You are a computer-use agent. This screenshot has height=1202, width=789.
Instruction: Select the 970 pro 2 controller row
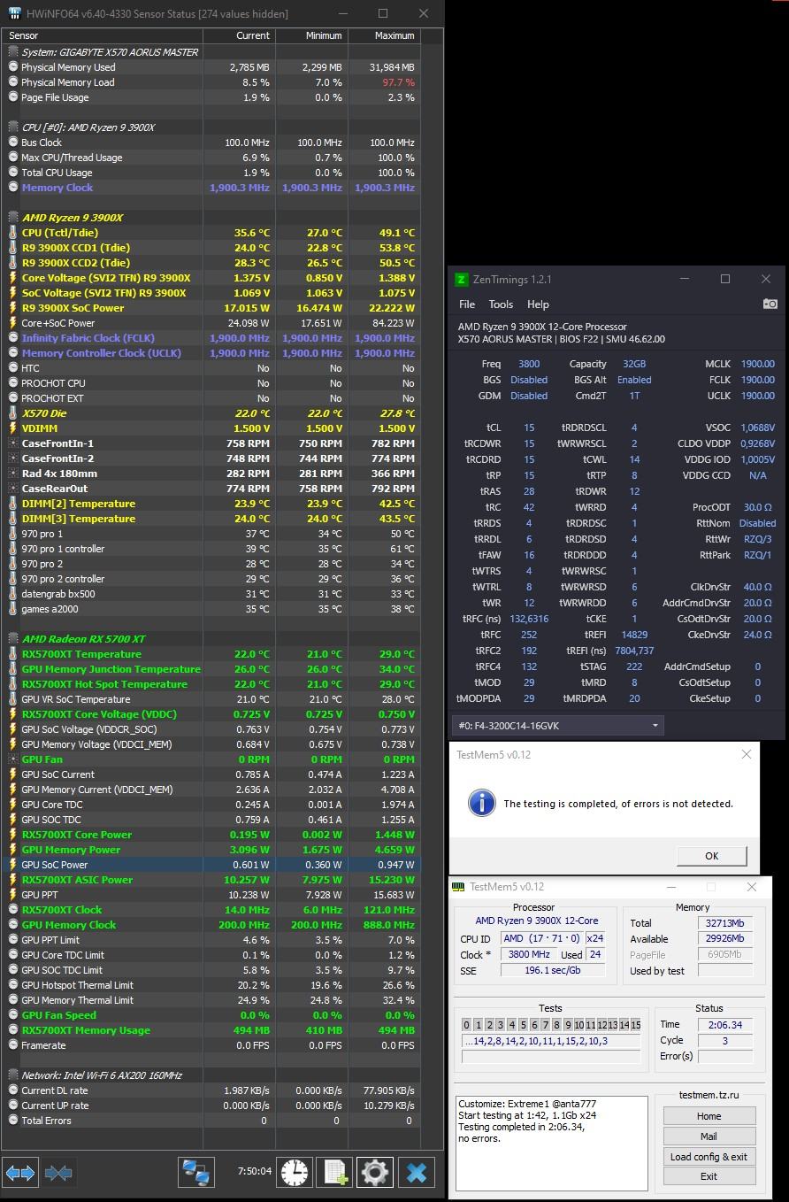pyautogui.click(x=211, y=579)
